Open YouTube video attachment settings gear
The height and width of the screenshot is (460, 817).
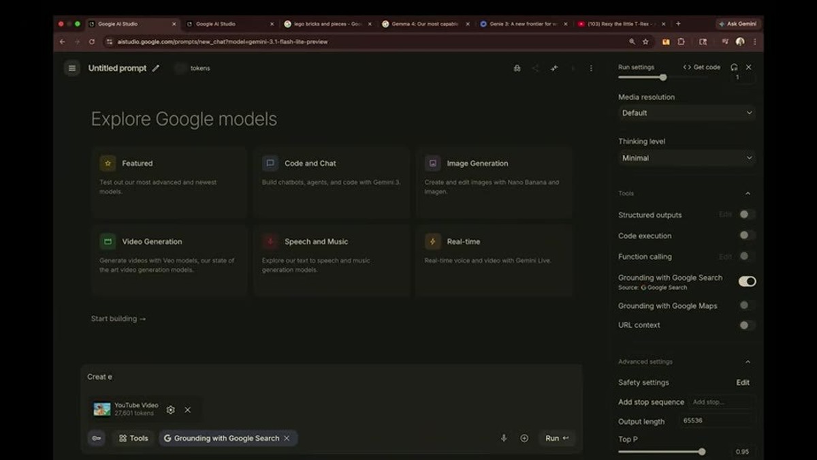pyautogui.click(x=170, y=410)
